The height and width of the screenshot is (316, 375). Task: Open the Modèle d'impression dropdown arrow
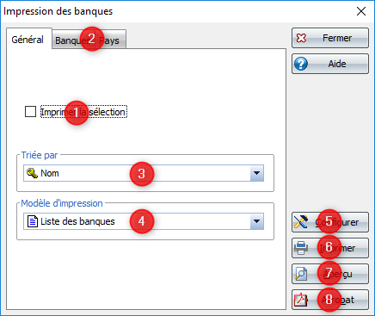(256, 221)
